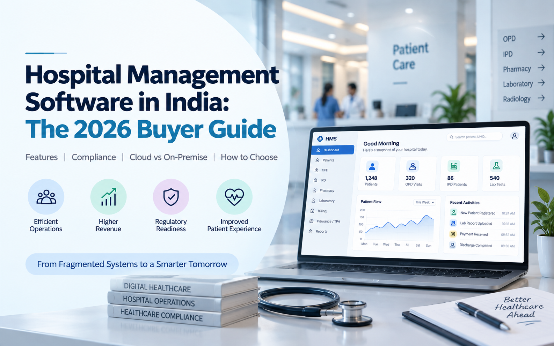Click the OPD arrow on wall sign

click(541, 37)
